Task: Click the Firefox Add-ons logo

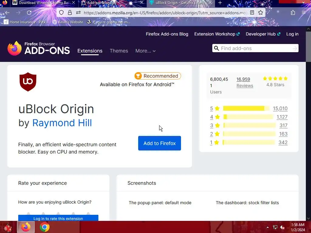Action: tap(39, 48)
